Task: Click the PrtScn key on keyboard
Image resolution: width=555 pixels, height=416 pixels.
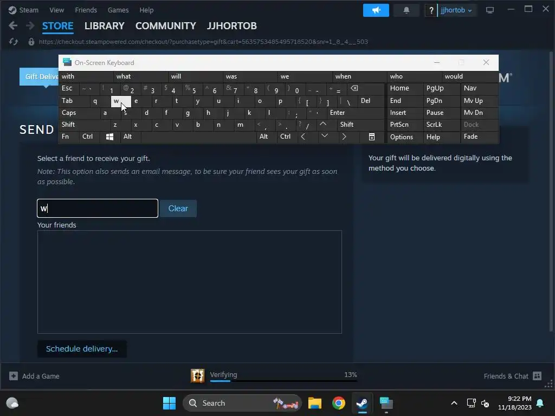Action: click(x=405, y=125)
